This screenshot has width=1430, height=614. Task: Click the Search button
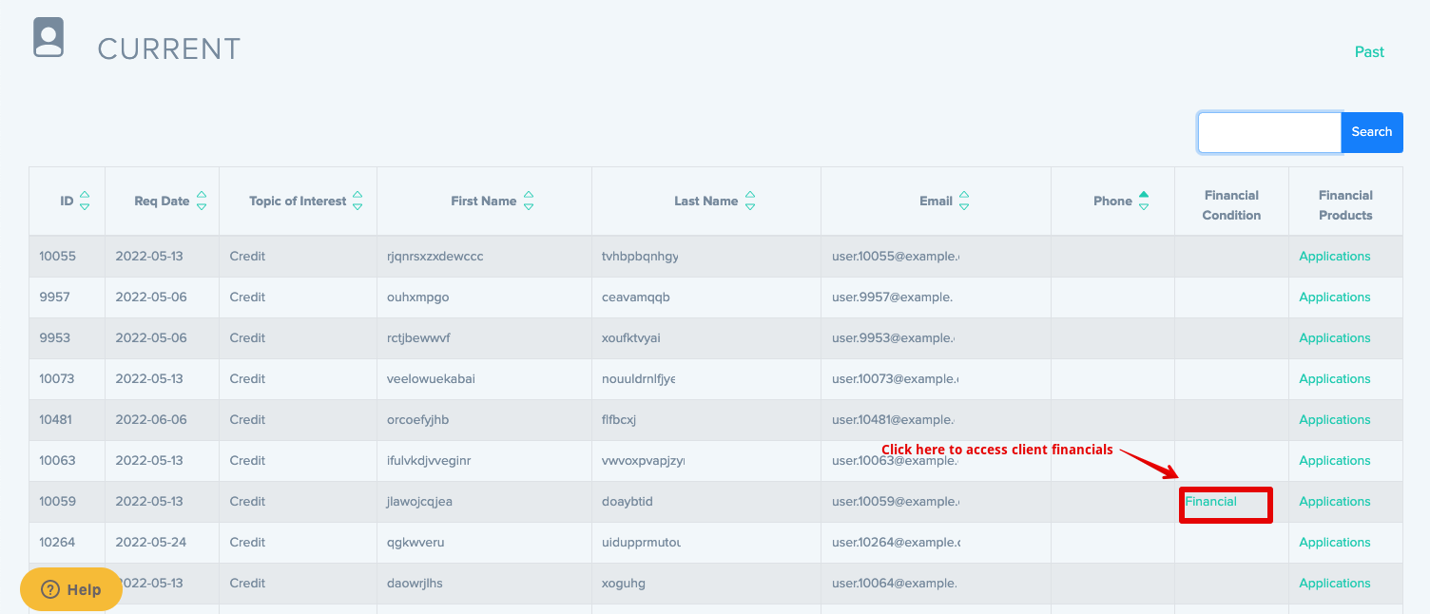tap(1371, 132)
